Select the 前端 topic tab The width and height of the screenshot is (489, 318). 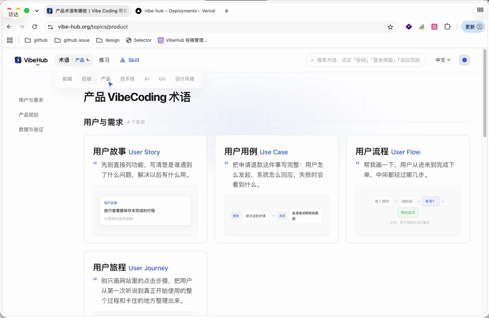(x=67, y=79)
